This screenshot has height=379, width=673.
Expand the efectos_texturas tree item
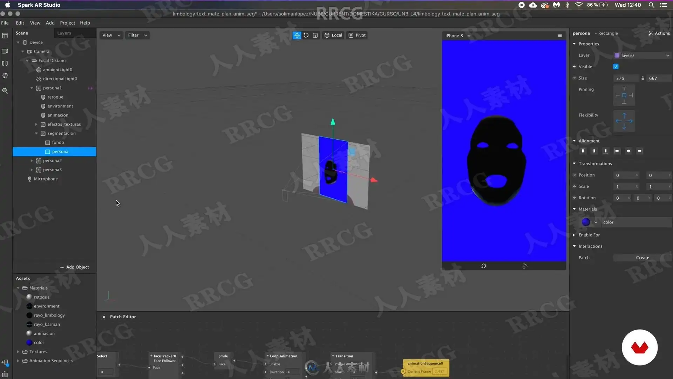coord(36,124)
